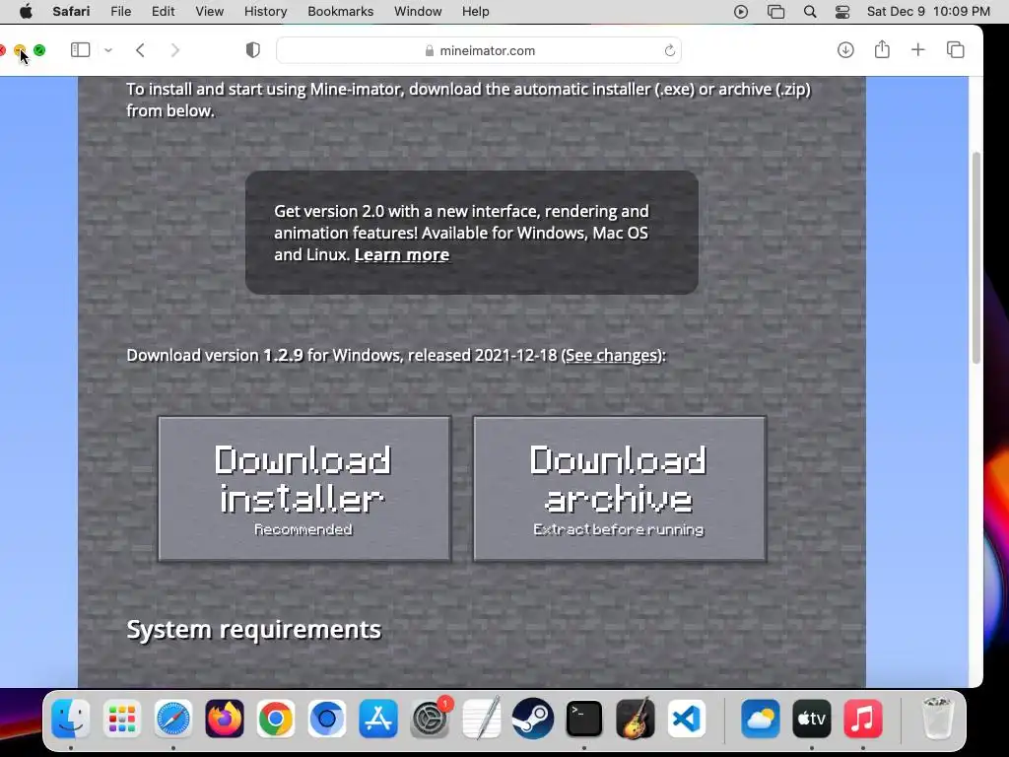The height and width of the screenshot is (757, 1009).
Task: Open Spotlight search in menu bar
Action: point(810,12)
